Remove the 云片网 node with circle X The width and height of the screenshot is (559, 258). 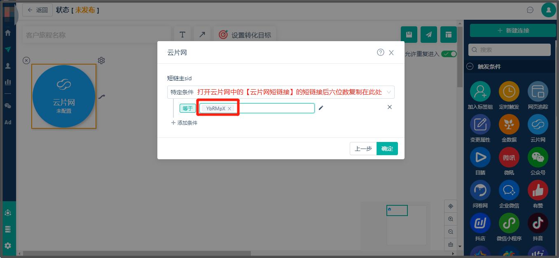point(26,60)
